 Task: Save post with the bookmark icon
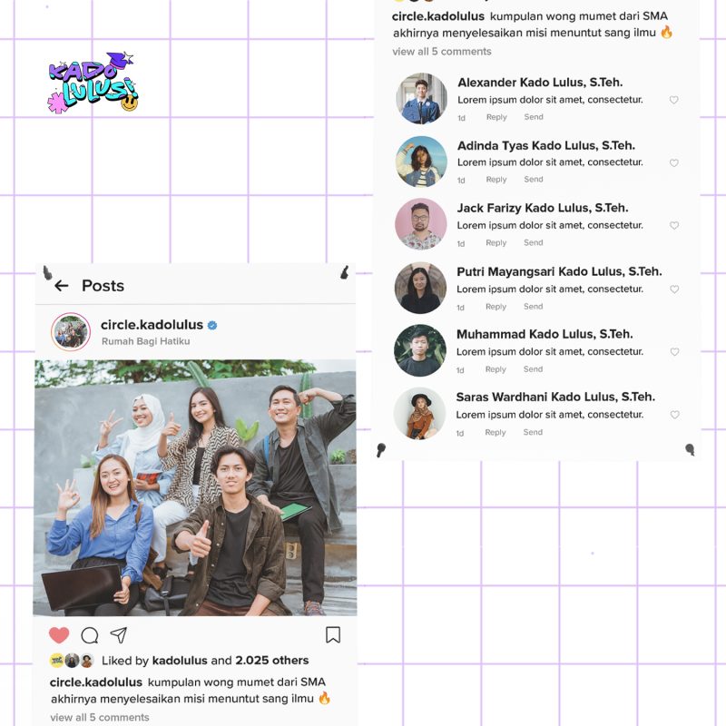point(333,634)
